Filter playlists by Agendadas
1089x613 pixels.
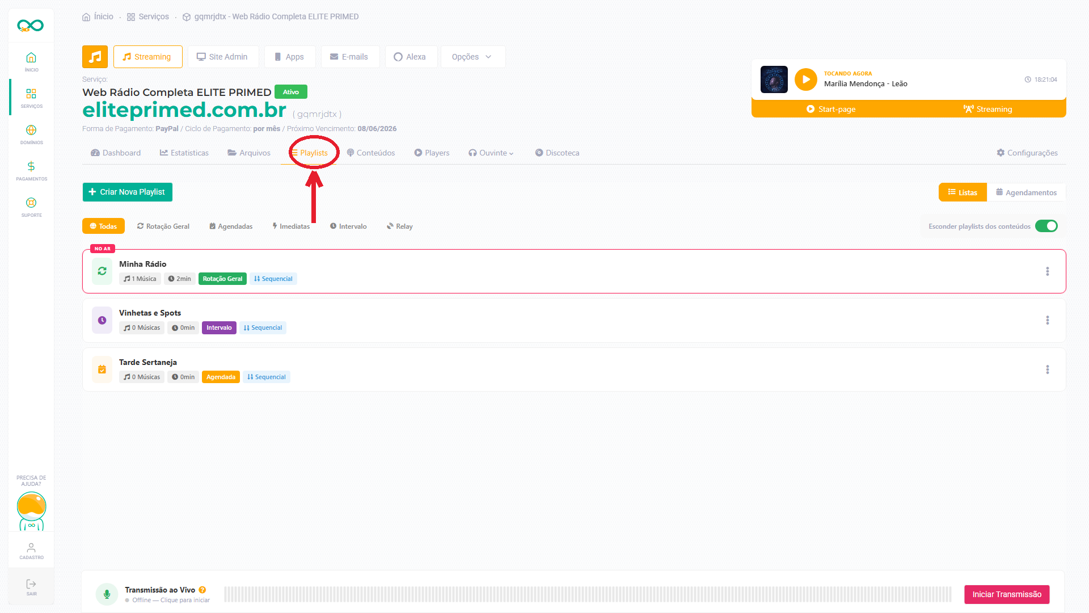point(231,226)
